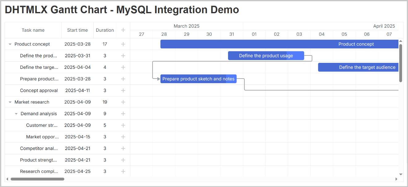Image resolution: width=408 pixels, height=187 pixels.
Task: Add subtask under Demand analysis
Action: click(123, 114)
